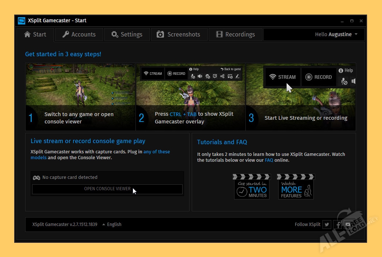Expand the Hello Augustine account dropdown
382x257 pixels.
tap(336, 34)
